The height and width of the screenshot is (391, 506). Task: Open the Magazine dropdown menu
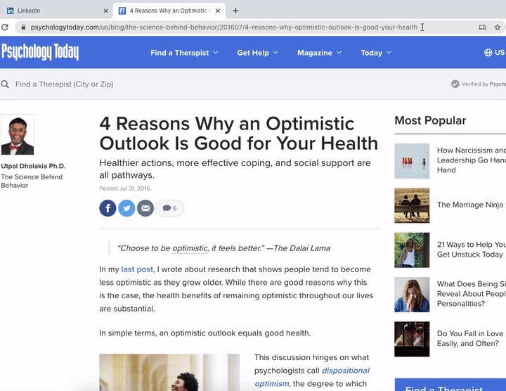(x=319, y=53)
